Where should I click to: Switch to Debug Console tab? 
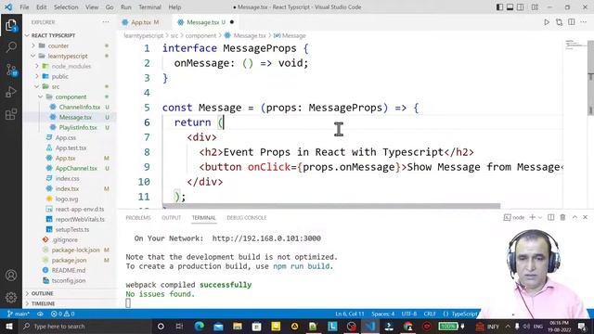[x=247, y=218]
